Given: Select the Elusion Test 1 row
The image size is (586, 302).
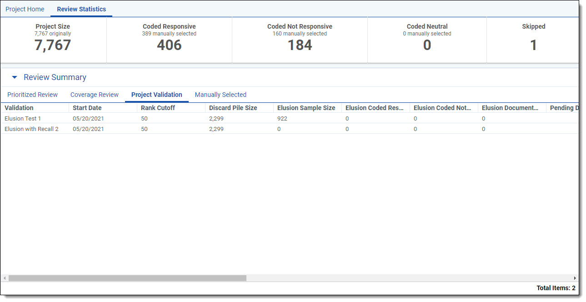Looking at the screenshot, I should coord(23,118).
